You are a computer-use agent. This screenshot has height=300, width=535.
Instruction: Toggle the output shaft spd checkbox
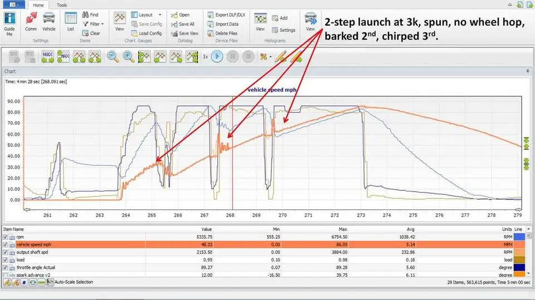[6, 252]
